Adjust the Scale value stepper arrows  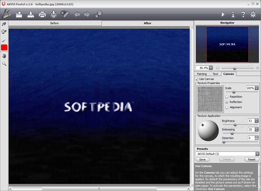256,88
